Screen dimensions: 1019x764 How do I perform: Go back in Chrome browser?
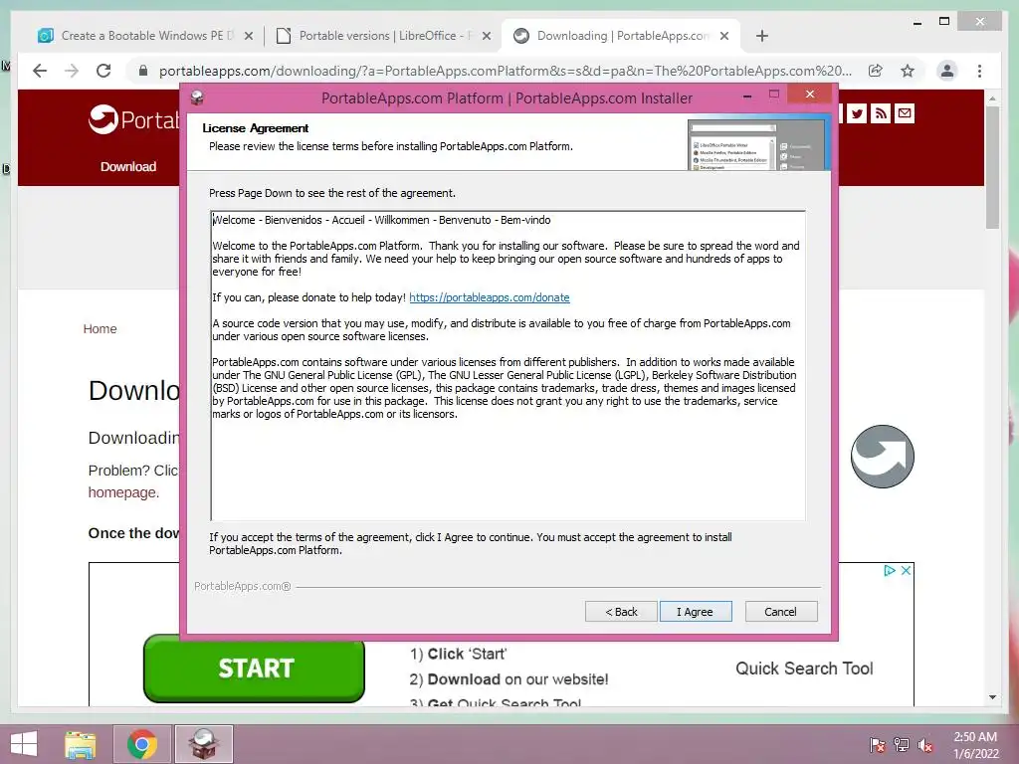coord(40,71)
